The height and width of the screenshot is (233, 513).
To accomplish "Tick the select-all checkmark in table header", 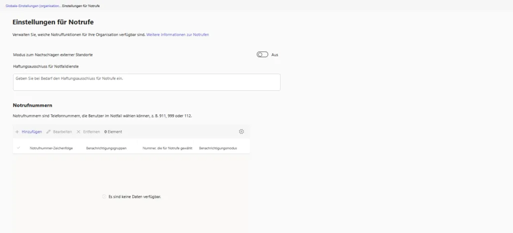I will (19, 148).
